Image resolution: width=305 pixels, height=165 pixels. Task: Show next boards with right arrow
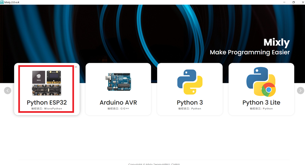[x=300, y=91]
